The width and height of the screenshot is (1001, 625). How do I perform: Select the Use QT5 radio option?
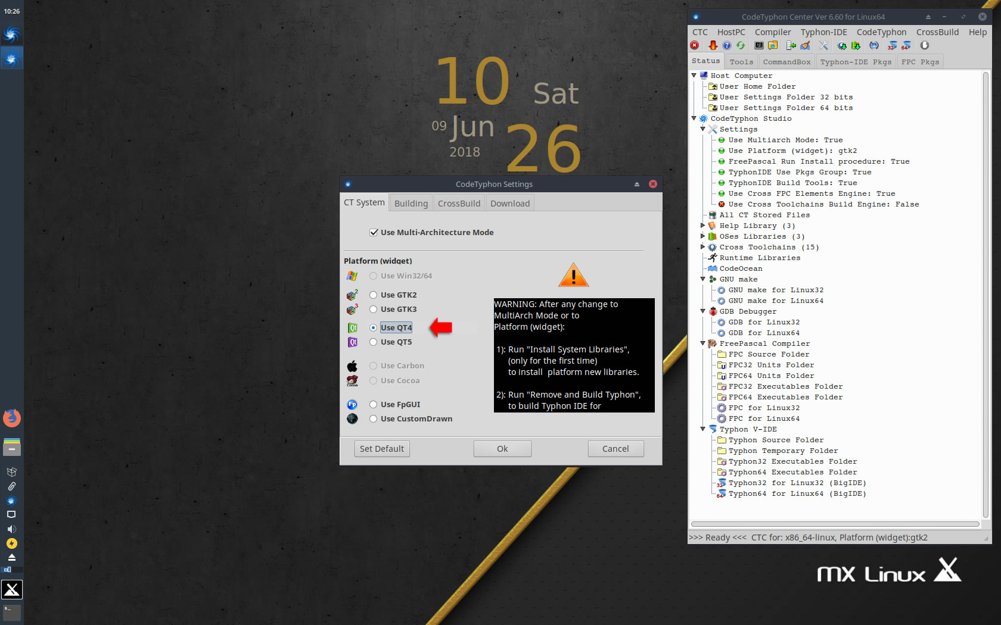pos(374,342)
